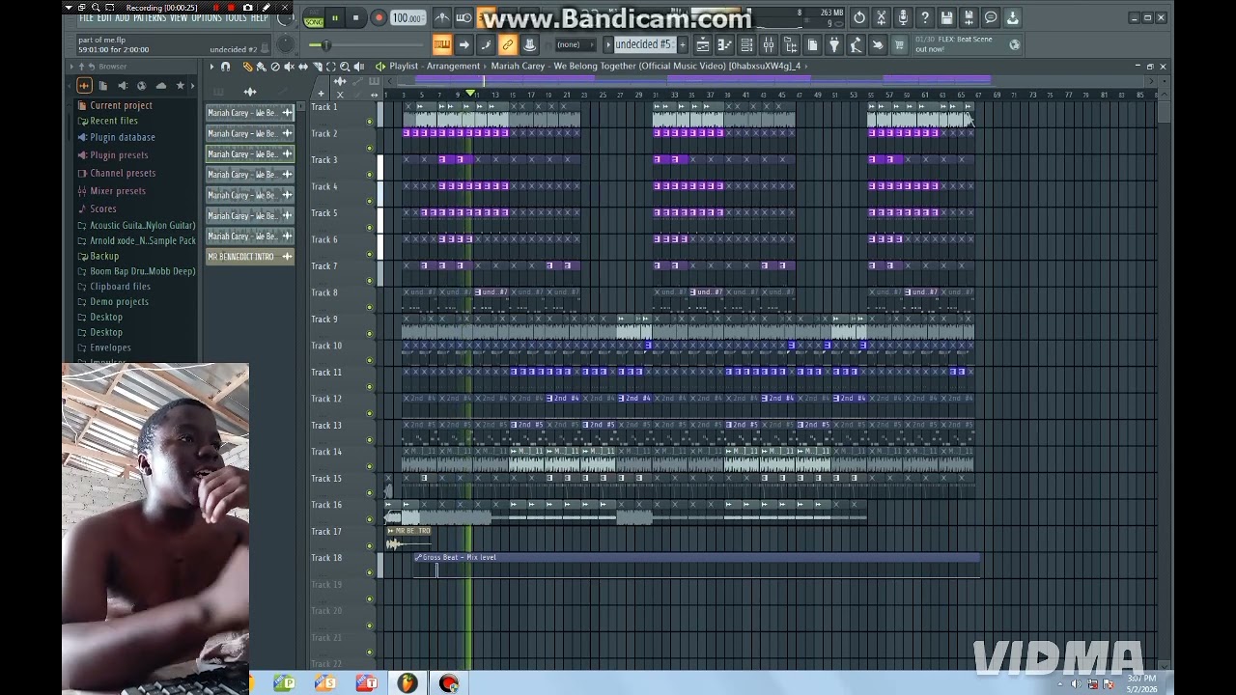Open the plugin picker plug icon
This screenshot has width=1236, height=695.
tap(834, 44)
